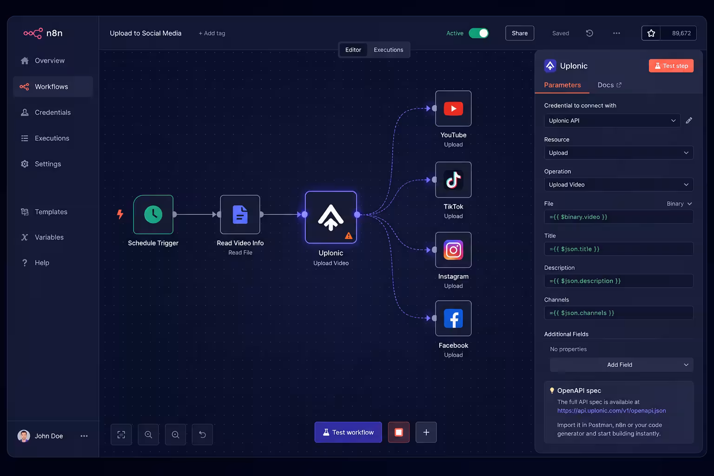Screen dimensions: 714x476
Task: Click the Uplonic logo in panel header
Action: [x=550, y=66]
